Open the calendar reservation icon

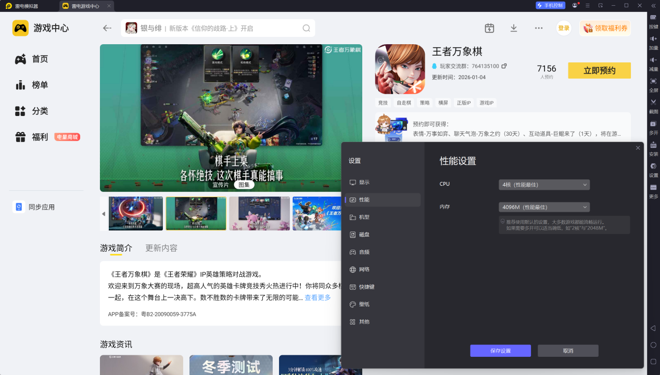pos(489,28)
